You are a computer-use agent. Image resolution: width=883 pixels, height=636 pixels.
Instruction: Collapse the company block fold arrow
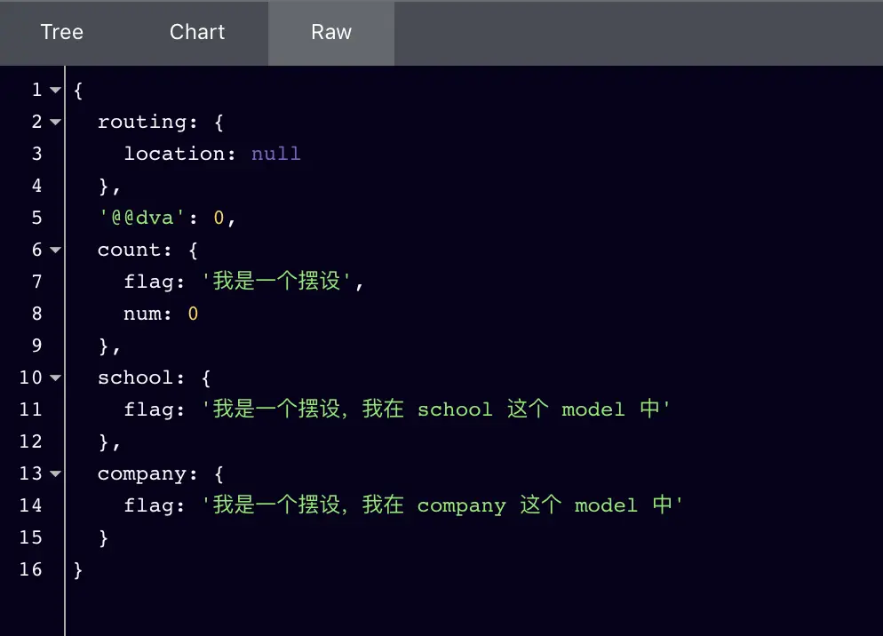point(55,473)
